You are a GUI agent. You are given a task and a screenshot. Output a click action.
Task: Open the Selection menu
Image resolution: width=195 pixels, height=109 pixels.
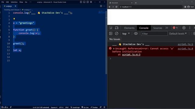(14, 2)
